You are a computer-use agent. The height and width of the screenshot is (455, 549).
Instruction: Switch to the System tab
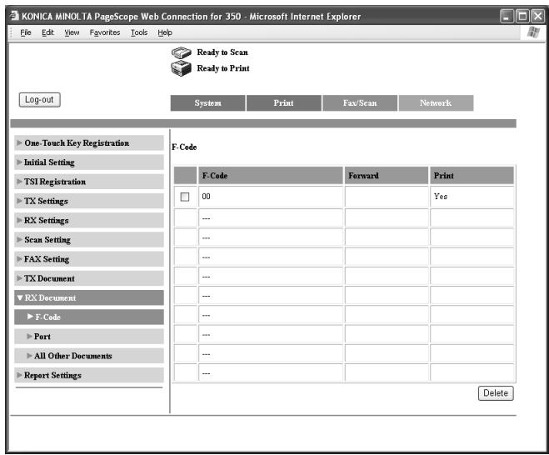(x=208, y=103)
